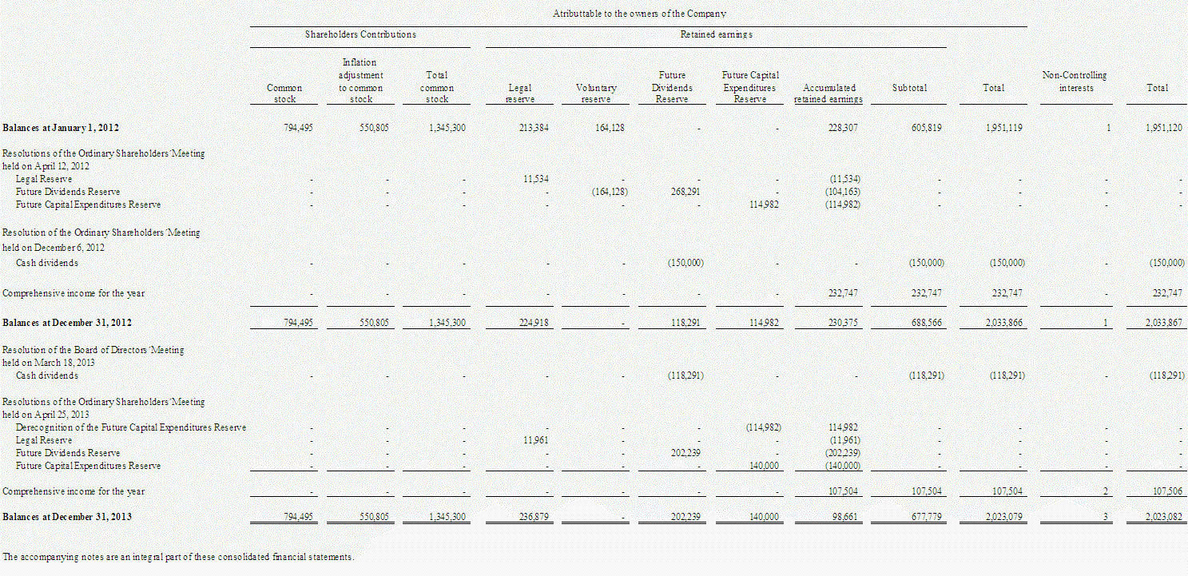The image size is (1188, 576).
Task: Select the 'Subtotal' column header
Action: 909,88
